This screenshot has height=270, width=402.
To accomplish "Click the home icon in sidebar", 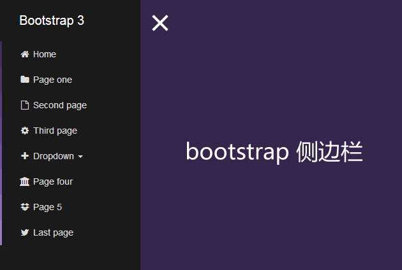I will click(25, 54).
